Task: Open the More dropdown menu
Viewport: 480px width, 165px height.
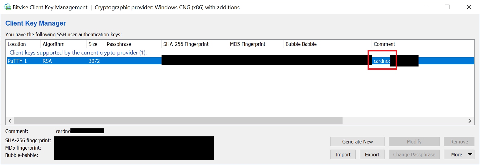Action: coord(459,155)
